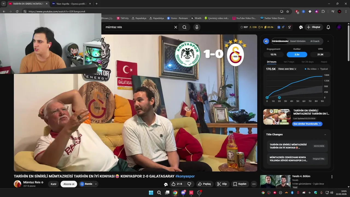Image resolution: width=350 pixels, height=197 pixels.
Task: Open options menu for Yeraltı 4. Bölüm
Action: pyautogui.click(x=332, y=177)
